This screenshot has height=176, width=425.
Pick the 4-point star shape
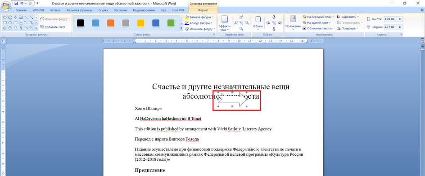[15, 18]
